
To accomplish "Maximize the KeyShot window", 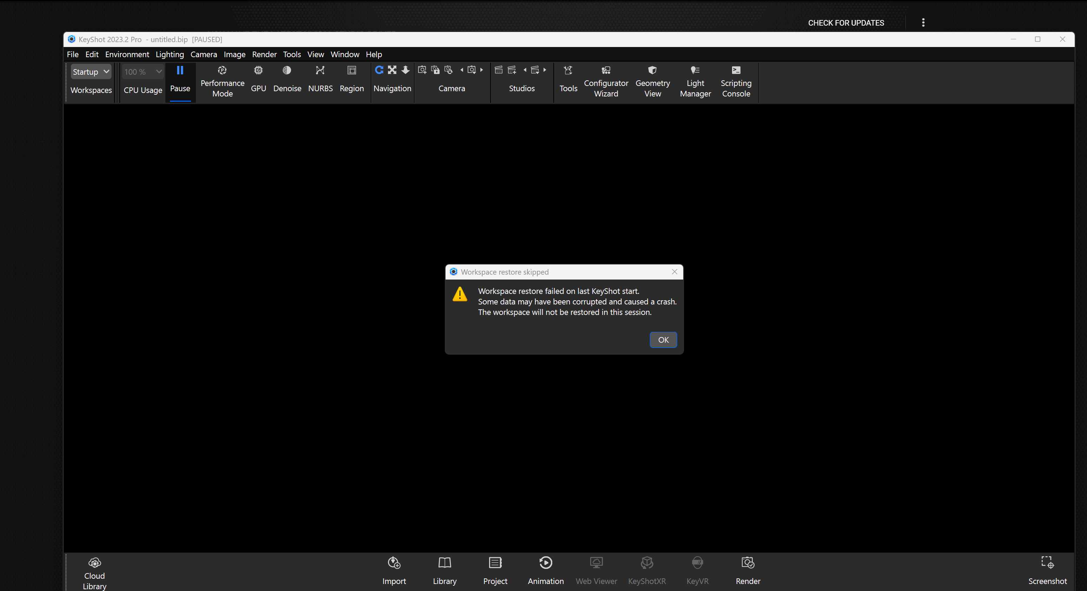I will tap(1037, 39).
